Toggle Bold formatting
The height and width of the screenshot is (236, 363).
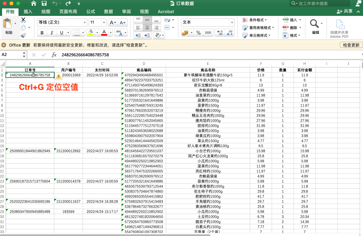pos(42,33)
